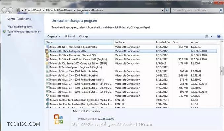Click the Forward navigation arrow button
224x131 pixels.
11,10
